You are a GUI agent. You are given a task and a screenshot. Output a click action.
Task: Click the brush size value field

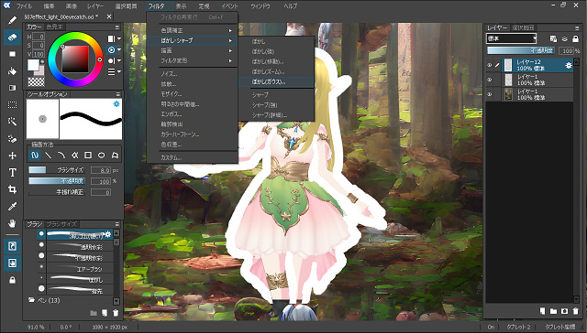[x=100, y=170]
